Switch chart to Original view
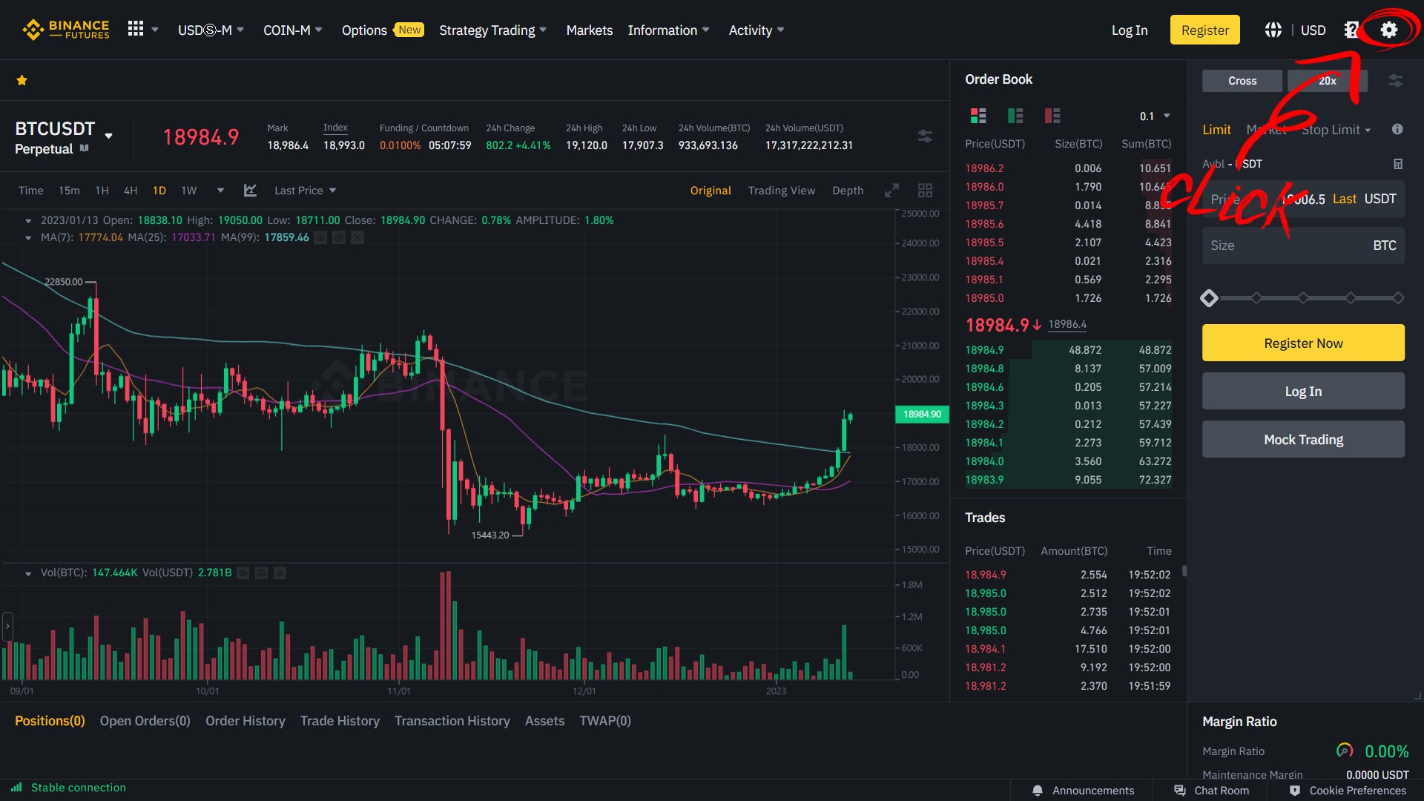Image resolution: width=1424 pixels, height=801 pixels. coord(711,191)
